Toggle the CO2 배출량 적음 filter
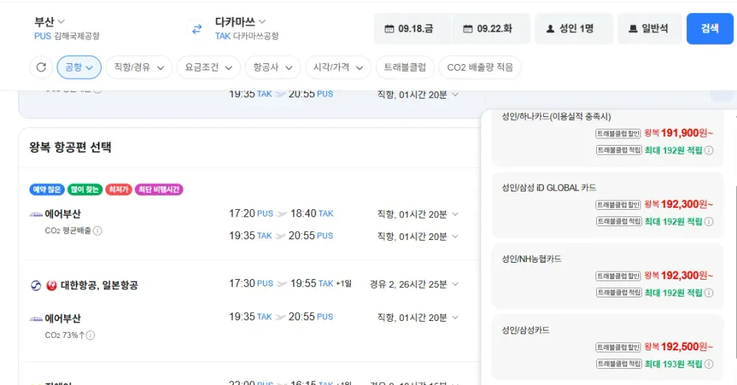The image size is (737, 385). coord(480,67)
